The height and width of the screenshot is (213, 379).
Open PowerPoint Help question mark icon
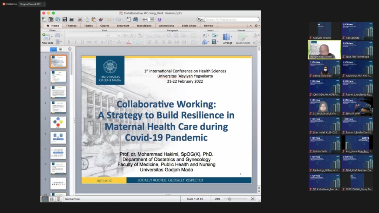tap(160, 19)
